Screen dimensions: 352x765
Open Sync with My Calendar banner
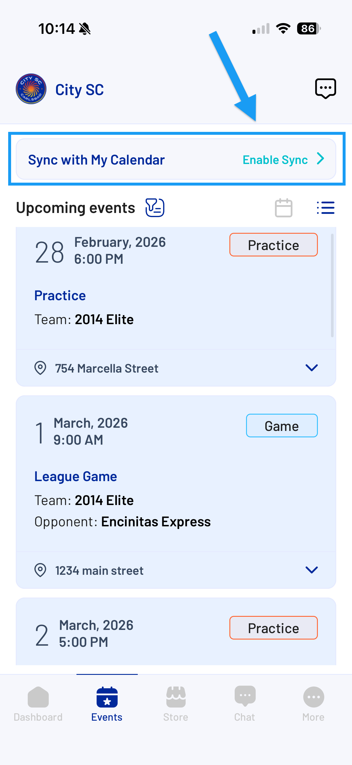coord(176,159)
